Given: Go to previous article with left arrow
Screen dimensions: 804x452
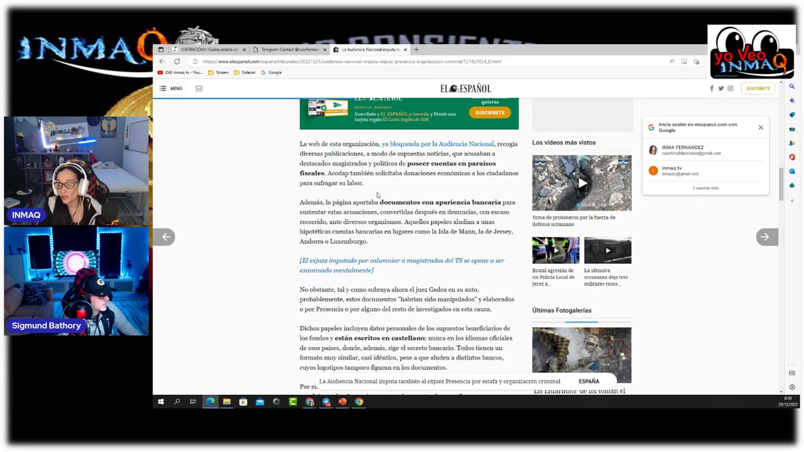Looking at the screenshot, I should 165,237.
